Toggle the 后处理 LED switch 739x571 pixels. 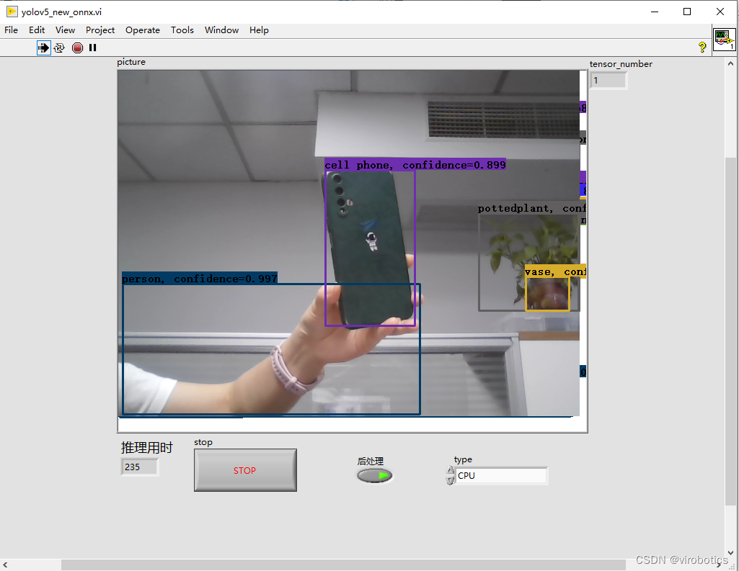click(x=375, y=475)
